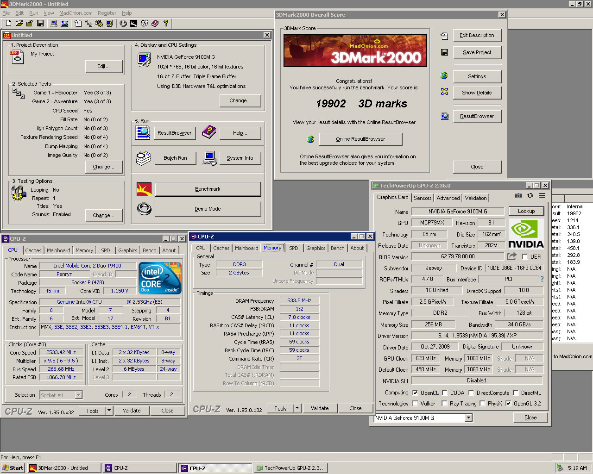Click Validate in the Memory-tab CPU-Z window

[x=320, y=408]
